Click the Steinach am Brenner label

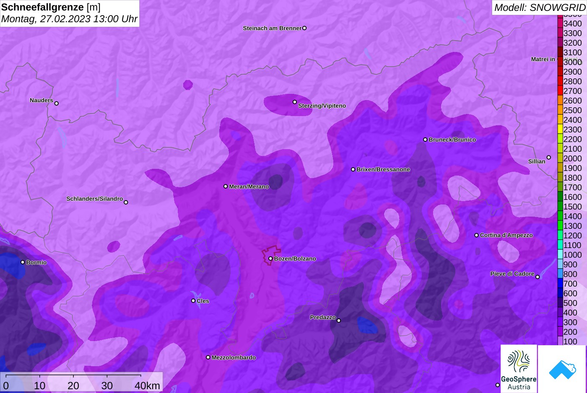272,28
